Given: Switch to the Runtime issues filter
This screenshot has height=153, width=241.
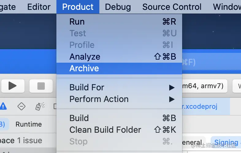Looking at the screenshot, I should point(29,124).
